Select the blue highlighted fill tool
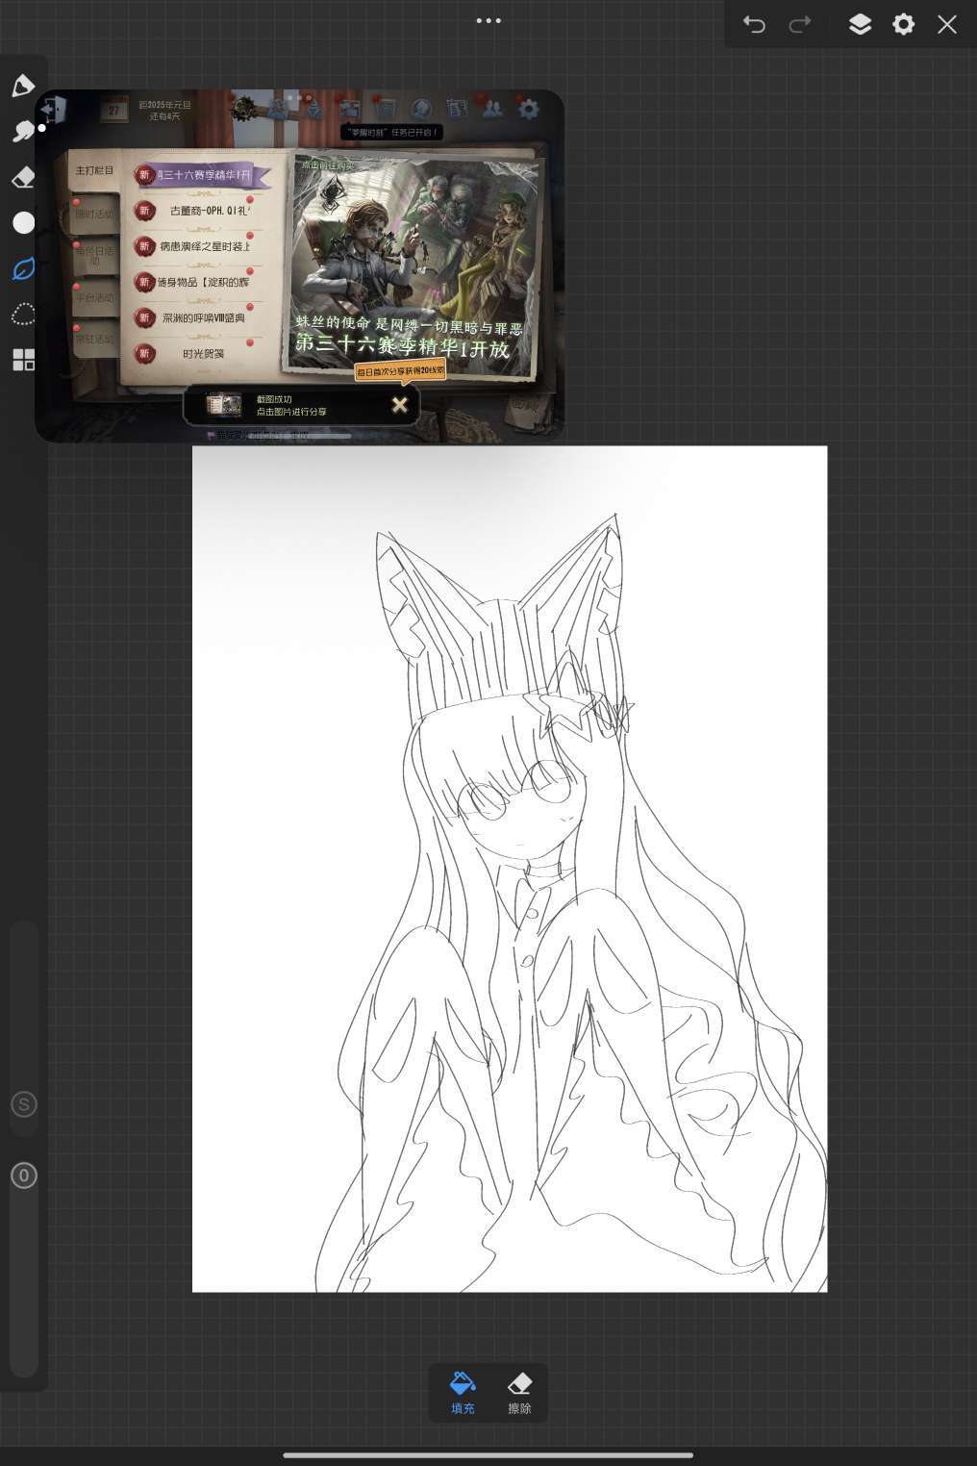 point(23,269)
